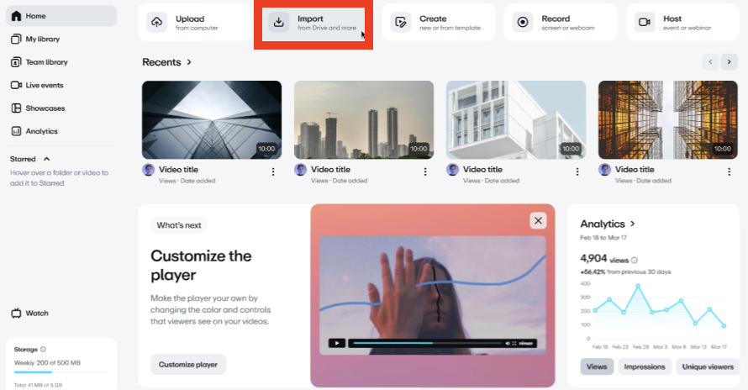Click the Upload from computer icon

pyautogui.click(x=156, y=22)
